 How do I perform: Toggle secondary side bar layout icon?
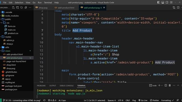(167, 3)
